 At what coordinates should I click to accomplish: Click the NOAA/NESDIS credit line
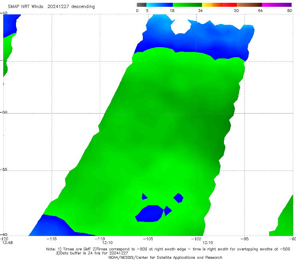pos(165,258)
